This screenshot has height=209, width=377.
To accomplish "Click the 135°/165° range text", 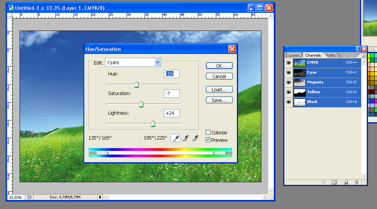I will pyautogui.click(x=100, y=138).
